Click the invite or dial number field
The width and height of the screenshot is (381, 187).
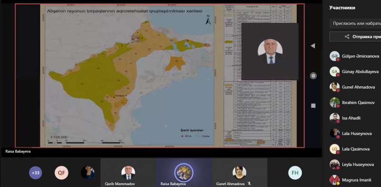pyautogui.click(x=355, y=24)
